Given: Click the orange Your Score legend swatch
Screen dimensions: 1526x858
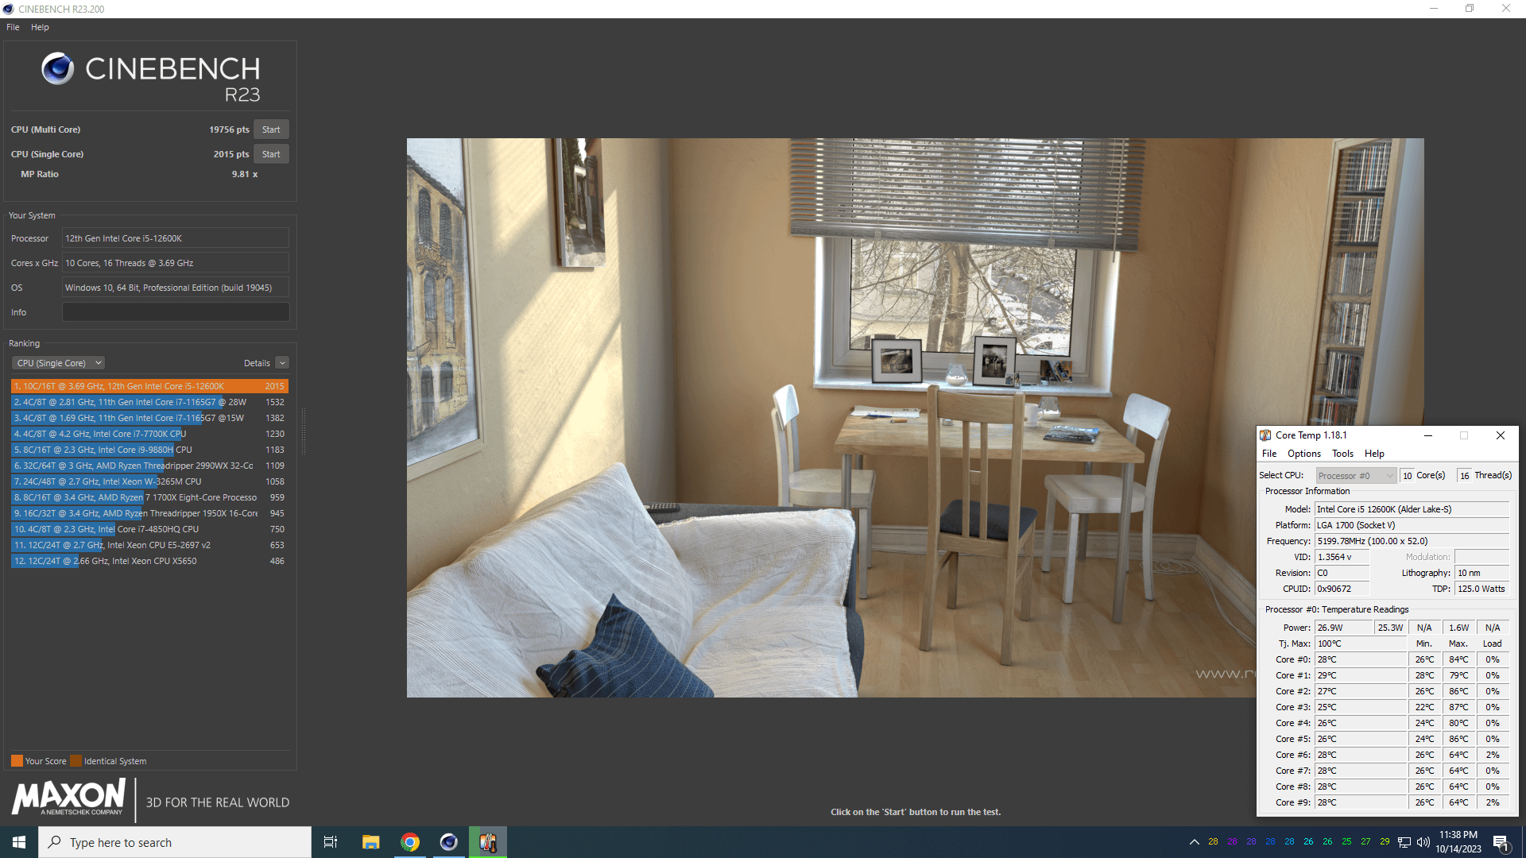Looking at the screenshot, I should (17, 761).
